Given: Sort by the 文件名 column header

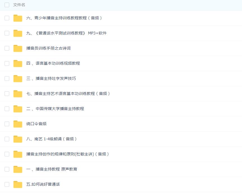Looking at the screenshot, I should pyautogui.click(x=19, y=5).
